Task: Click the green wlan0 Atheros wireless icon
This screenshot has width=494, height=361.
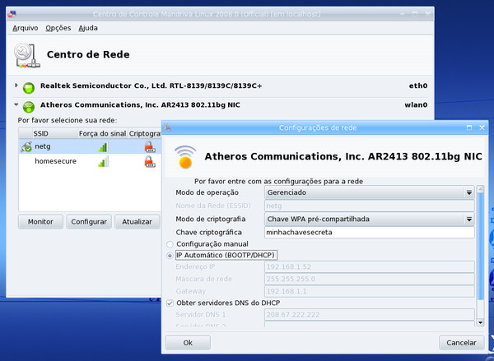Action: click(29, 107)
